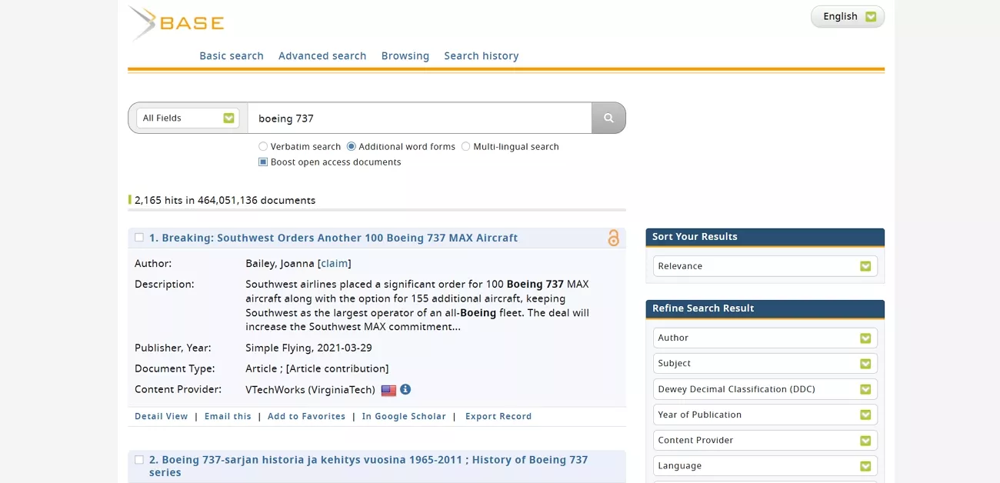Image resolution: width=1000 pixels, height=483 pixels.
Task: Expand the Relevance sort dropdown
Action: [x=765, y=266]
